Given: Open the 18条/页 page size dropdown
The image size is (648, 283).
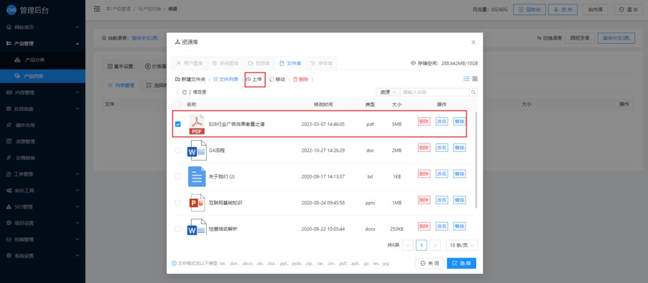Looking at the screenshot, I should pyautogui.click(x=462, y=245).
